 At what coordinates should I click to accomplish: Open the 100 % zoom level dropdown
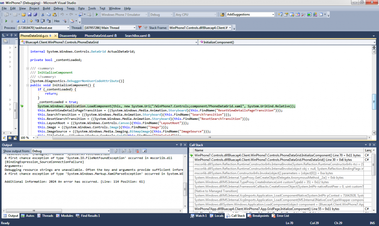click(34, 138)
